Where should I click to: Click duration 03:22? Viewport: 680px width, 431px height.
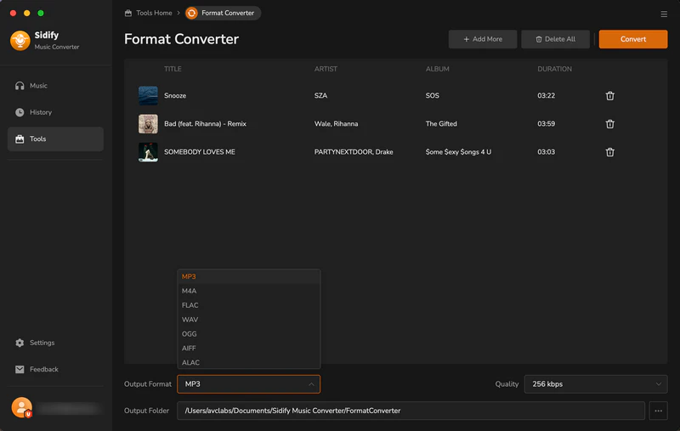(546, 96)
